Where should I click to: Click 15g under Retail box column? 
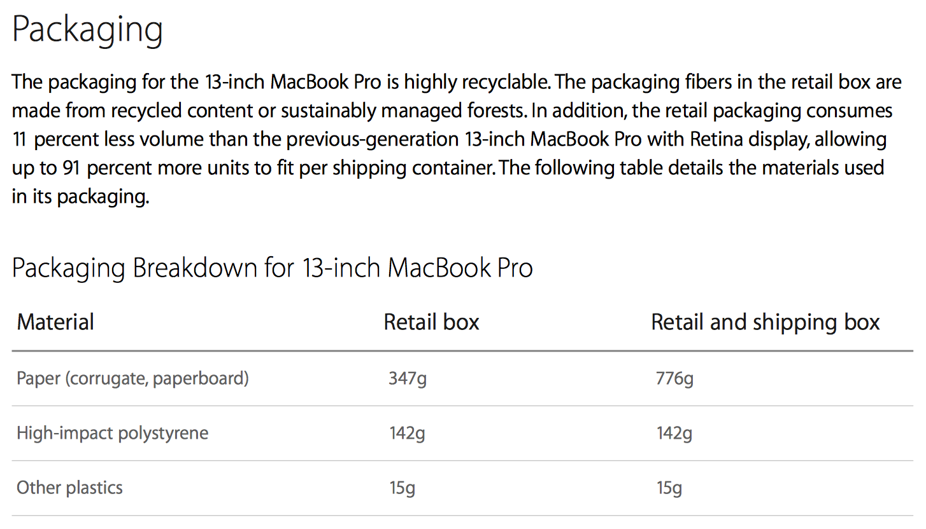tap(402, 488)
